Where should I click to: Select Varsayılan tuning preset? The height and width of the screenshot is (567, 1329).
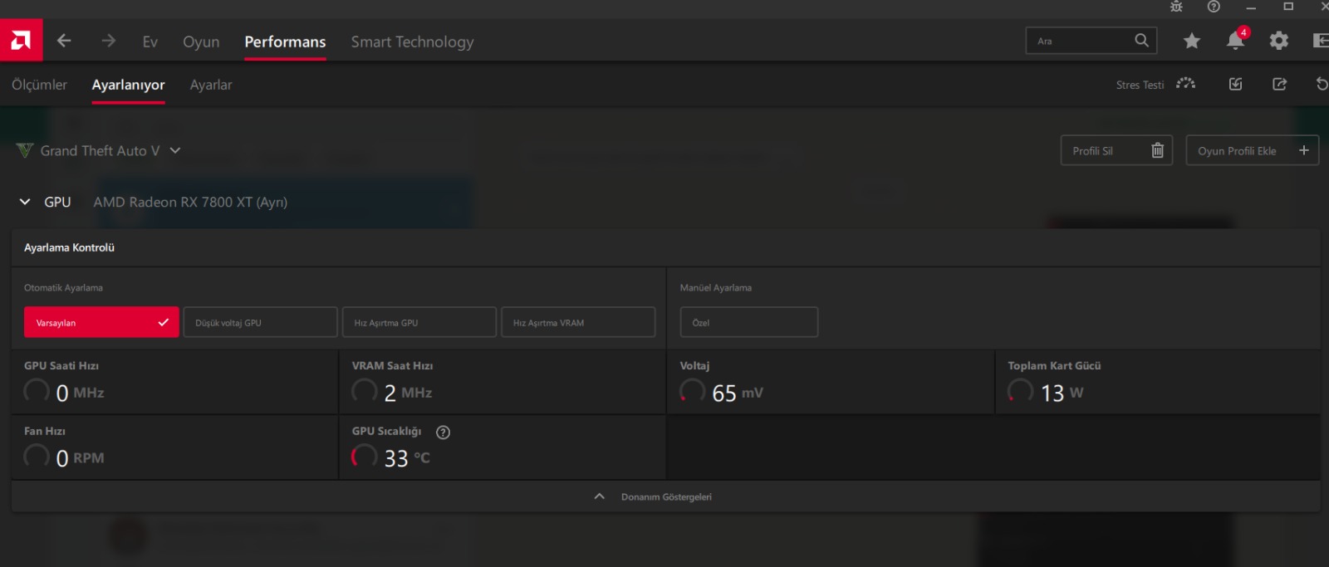pos(101,322)
